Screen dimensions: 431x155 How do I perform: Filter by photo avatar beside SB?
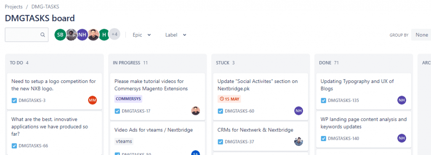coord(72,35)
